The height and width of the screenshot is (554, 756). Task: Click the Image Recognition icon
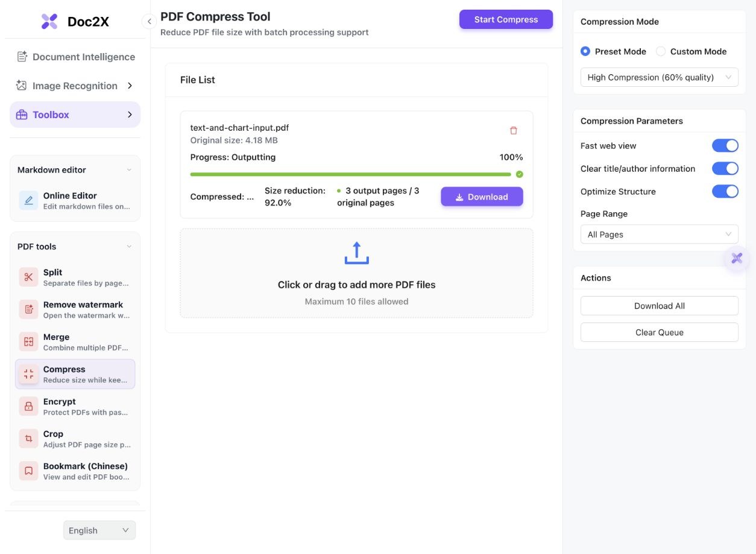coord(22,86)
